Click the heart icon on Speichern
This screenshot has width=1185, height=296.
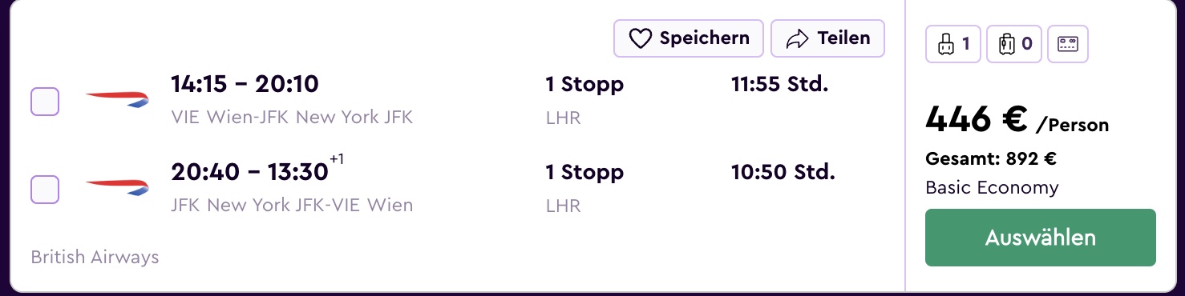640,38
